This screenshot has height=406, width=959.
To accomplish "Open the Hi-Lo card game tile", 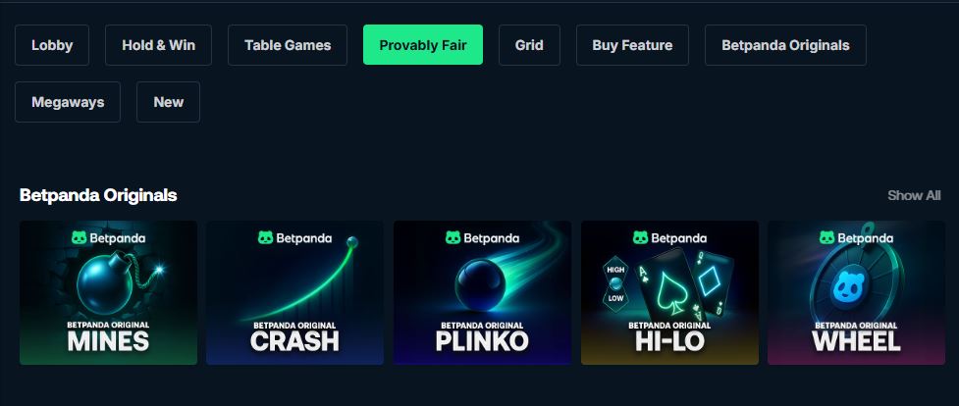I will 669,293.
